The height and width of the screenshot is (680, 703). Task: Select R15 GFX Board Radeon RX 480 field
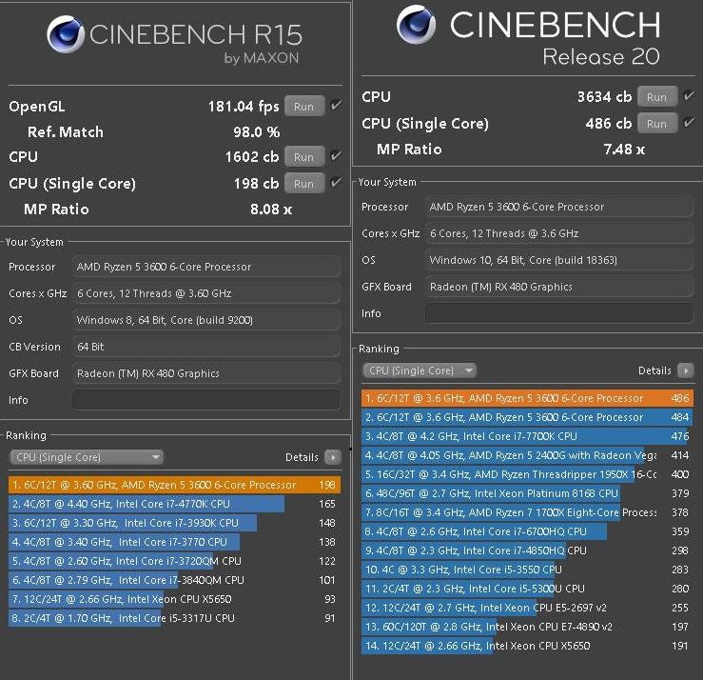click(x=205, y=373)
